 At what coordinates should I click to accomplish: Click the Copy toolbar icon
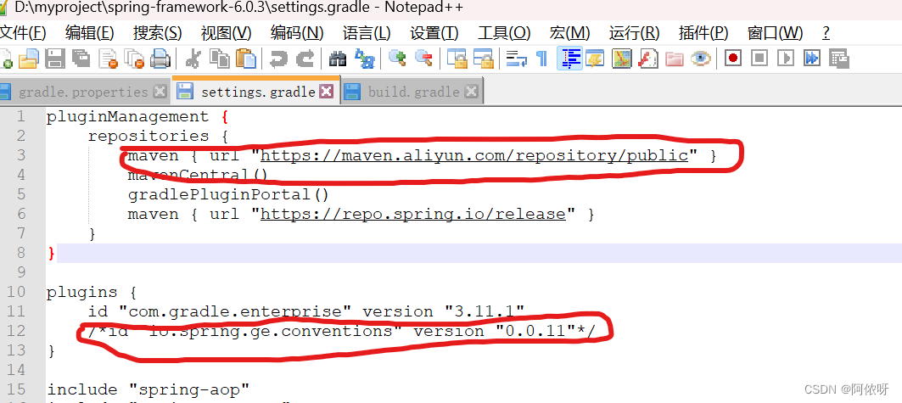[220, 58]
